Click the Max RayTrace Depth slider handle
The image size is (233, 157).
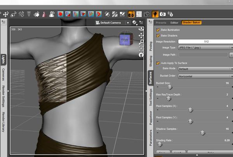coord(169,98)
